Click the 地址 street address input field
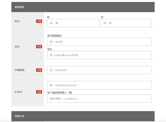The height and width of the screenshot is (122, 166). coord(99,55)
